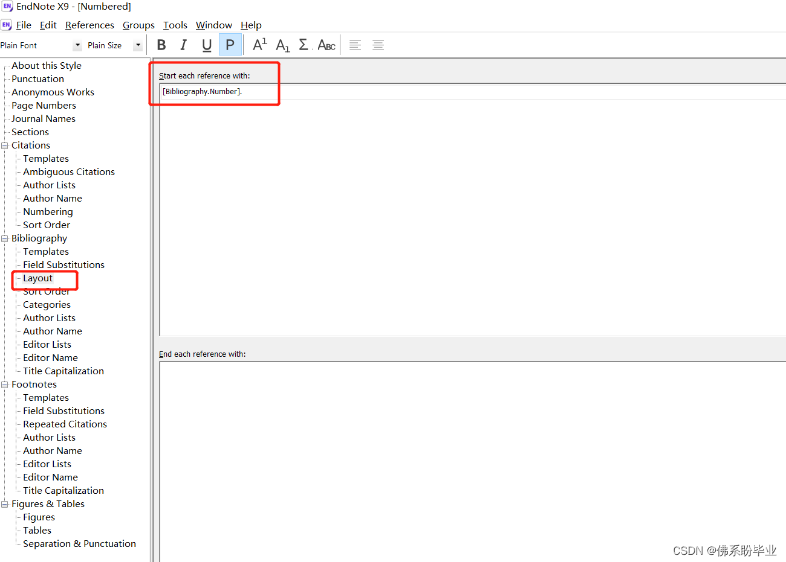
Task: Click the align left icon
Action: [356, 45]
